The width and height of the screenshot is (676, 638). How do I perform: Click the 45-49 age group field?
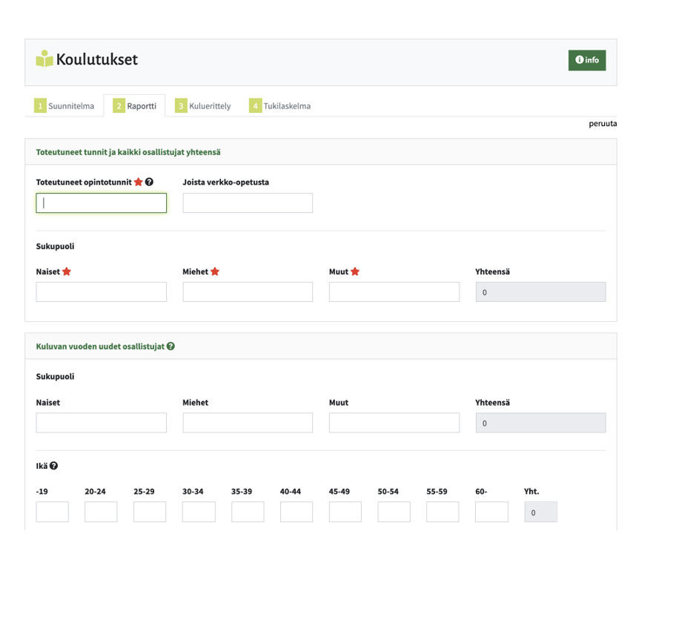click(345, 512)
